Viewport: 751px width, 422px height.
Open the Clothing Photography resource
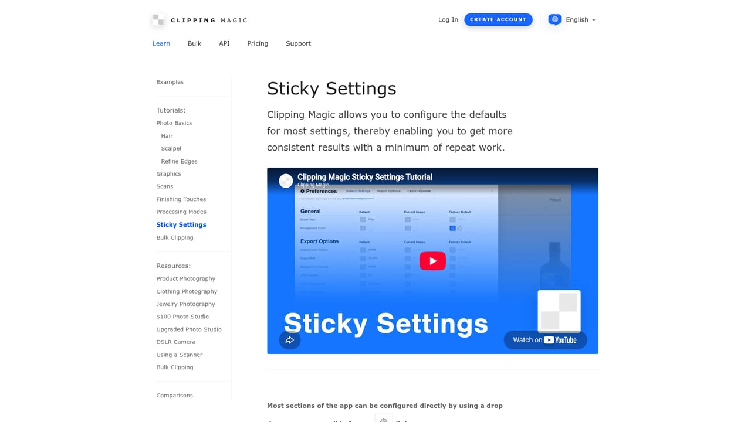click(x=187, y=292)
